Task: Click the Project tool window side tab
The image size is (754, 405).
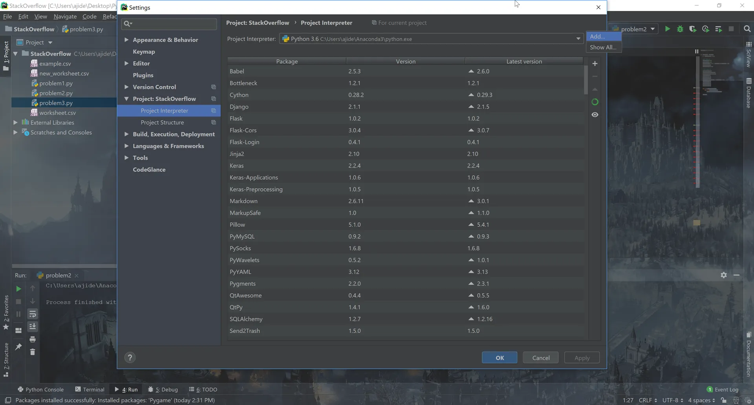Action: pos(6,56)
